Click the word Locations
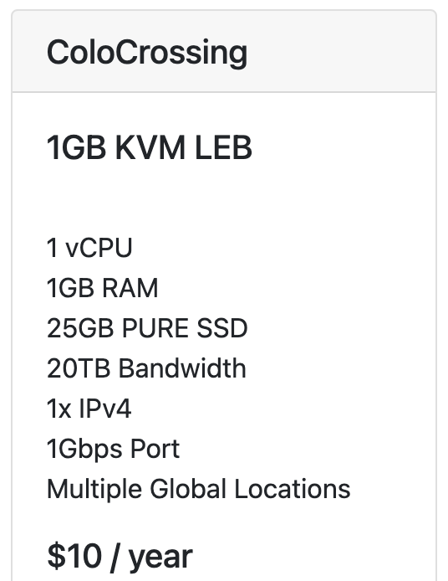The height and width of the screenshot is (581, 448). [293, 489]
